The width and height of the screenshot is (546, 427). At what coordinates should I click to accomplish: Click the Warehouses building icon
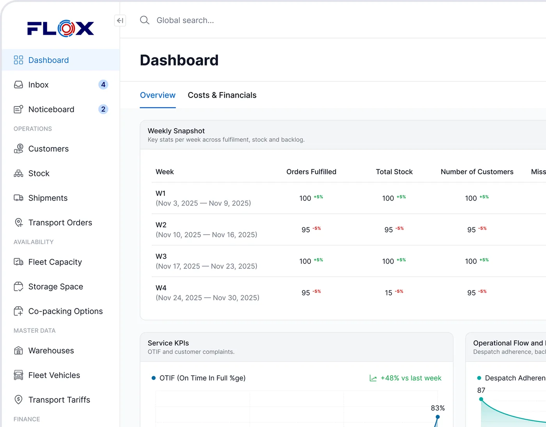point(18,351)
